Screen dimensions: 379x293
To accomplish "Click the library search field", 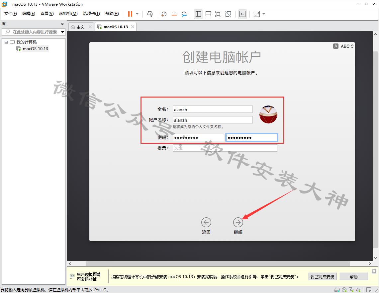I will point(33,32).
